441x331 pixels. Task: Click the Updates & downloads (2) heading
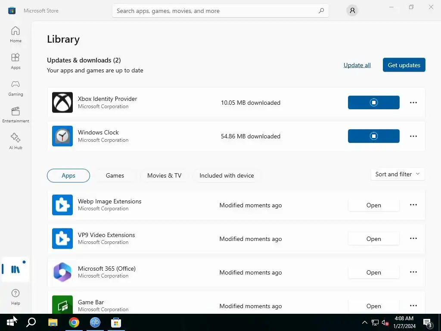(x=84, y=60)
